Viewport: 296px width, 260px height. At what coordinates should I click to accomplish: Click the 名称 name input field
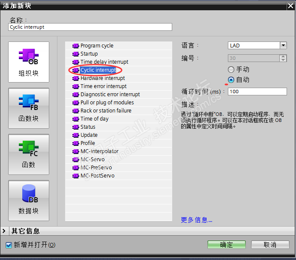point(90,27)
